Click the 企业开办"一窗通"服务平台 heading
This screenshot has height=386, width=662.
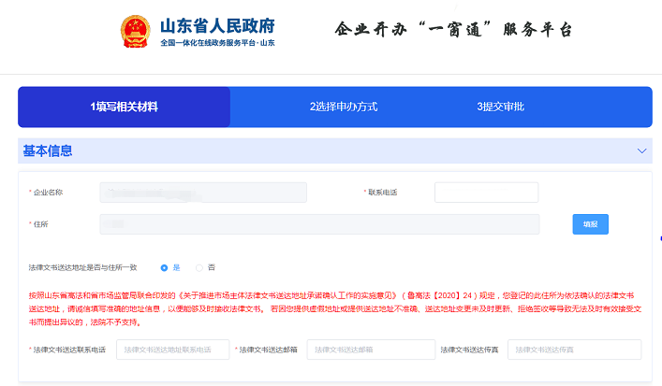point(453,29)
